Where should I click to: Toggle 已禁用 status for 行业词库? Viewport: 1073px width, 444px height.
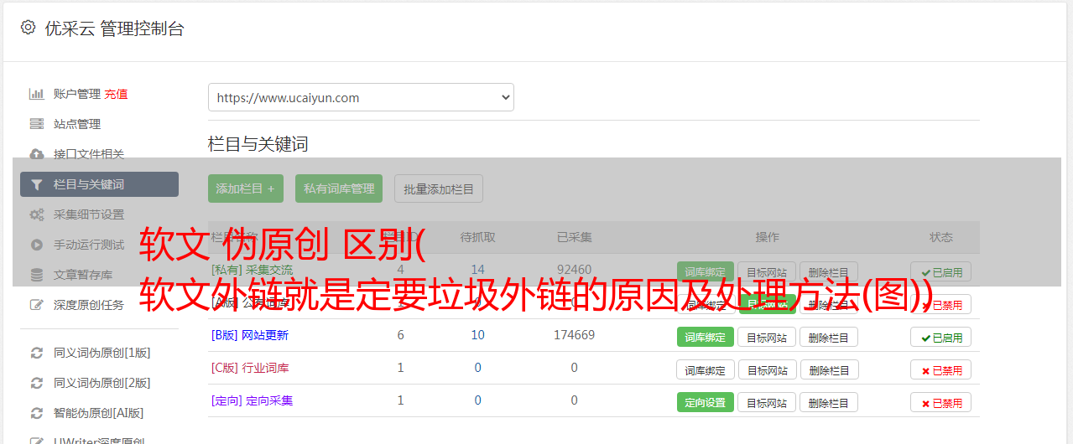click(x=941, y=369)
